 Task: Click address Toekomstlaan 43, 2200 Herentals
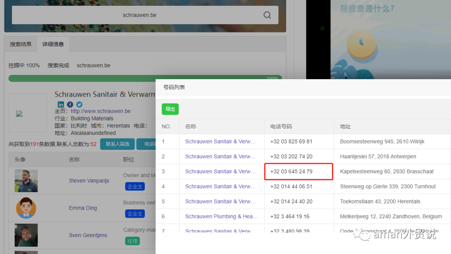pos(380,201)
